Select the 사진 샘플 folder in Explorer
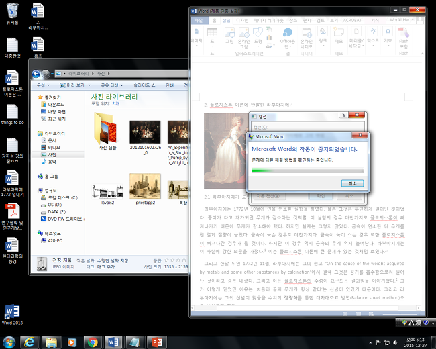Image resolution: width=436 pixels, height=349 pixels. pos(107,131)
